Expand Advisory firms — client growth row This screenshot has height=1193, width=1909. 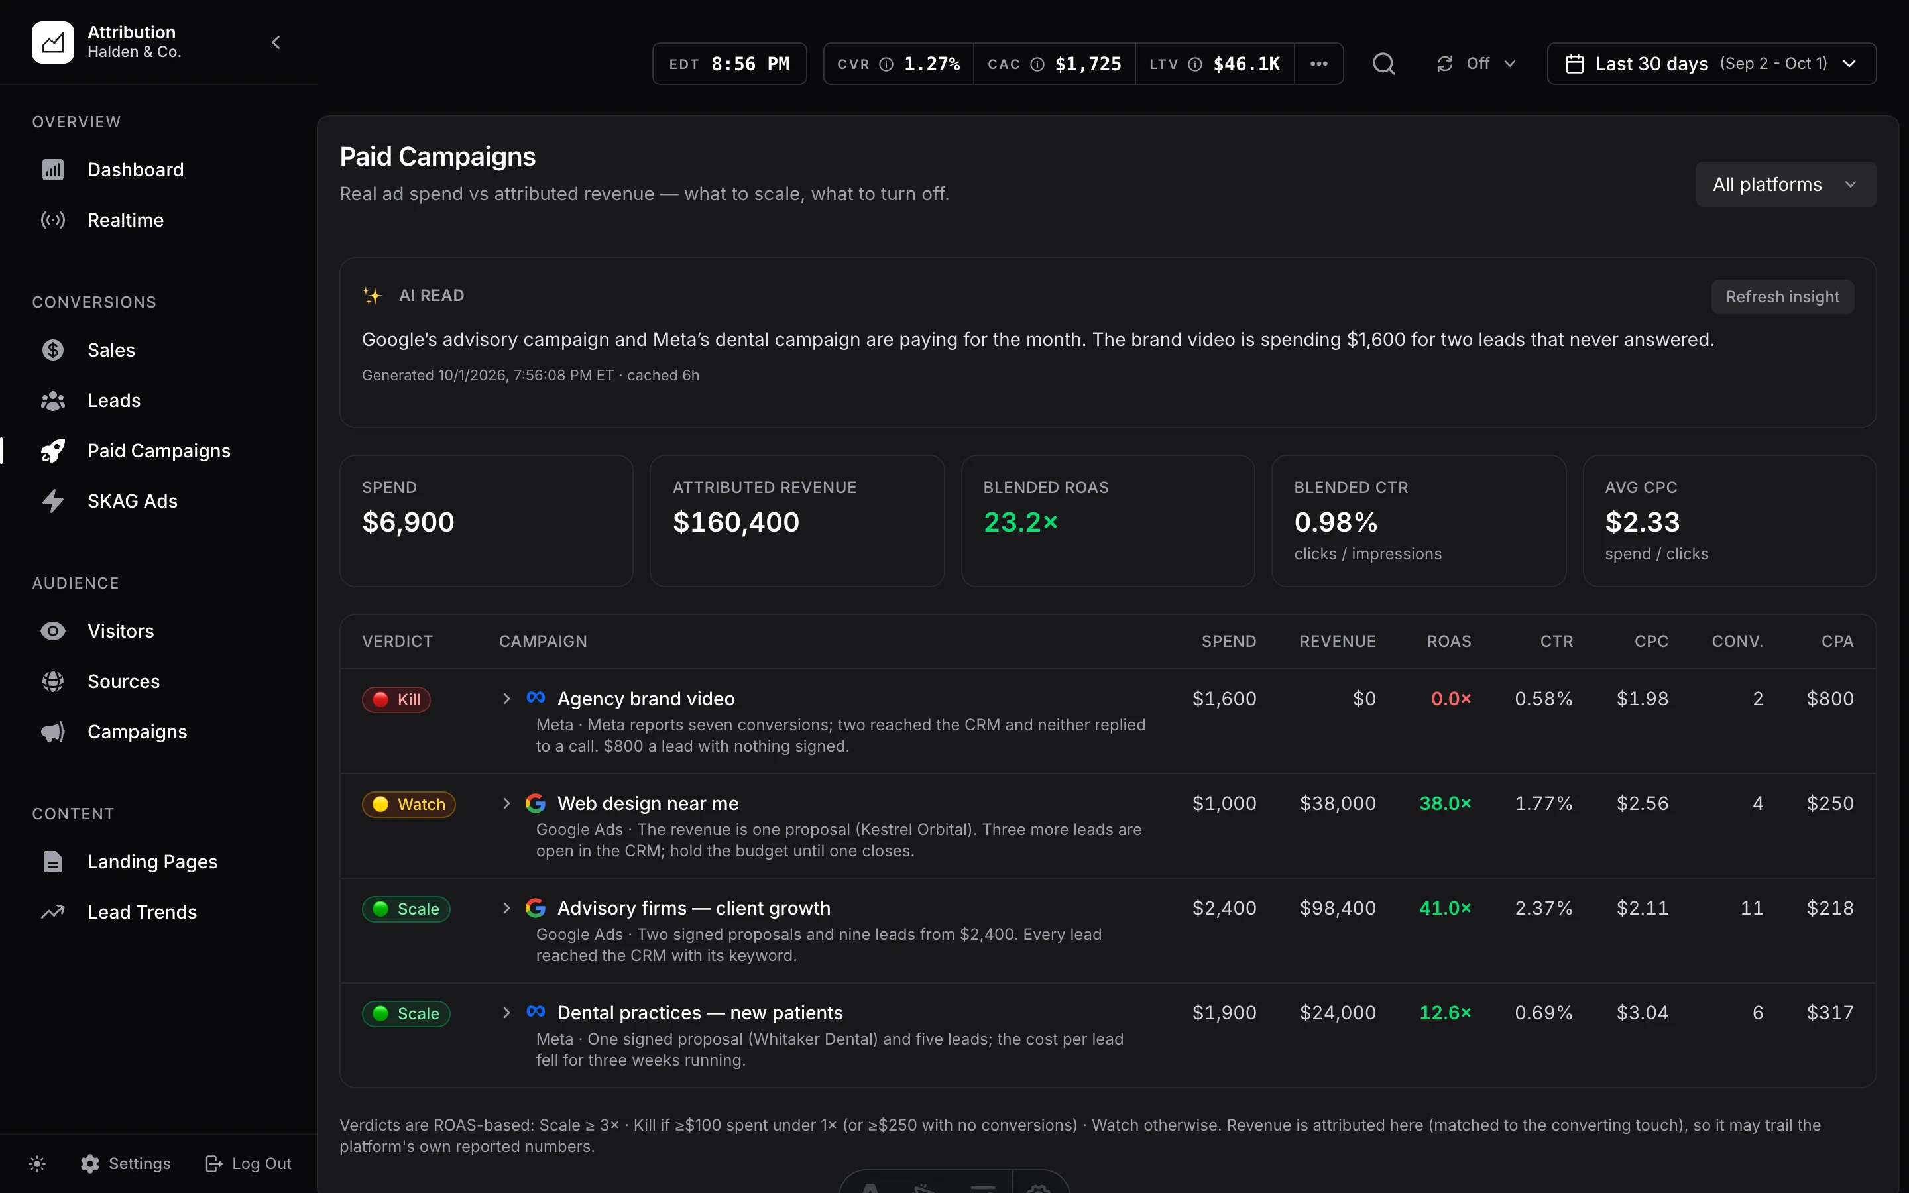[506, 908]
